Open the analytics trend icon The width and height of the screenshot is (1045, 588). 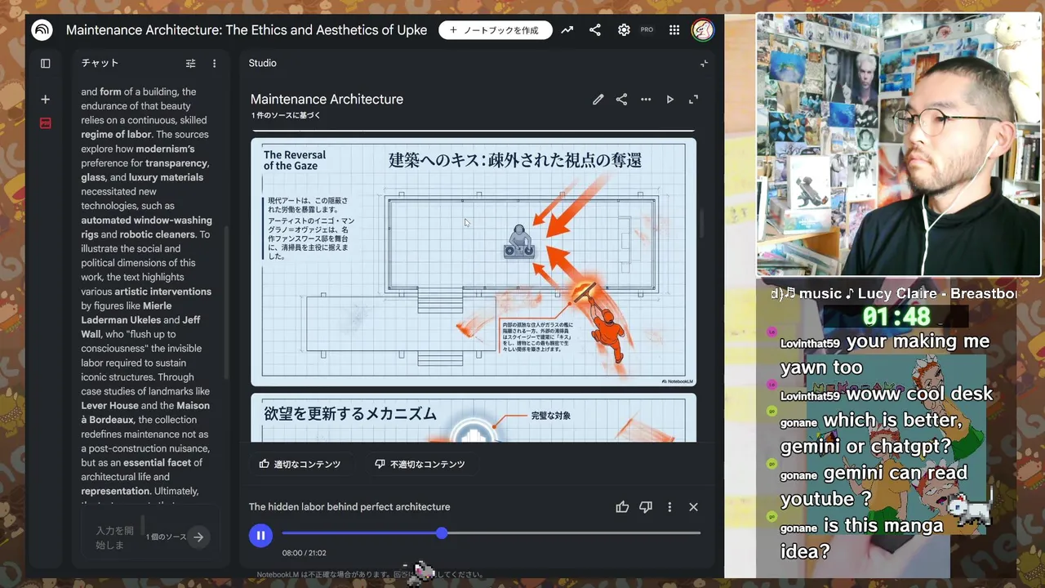click(567, 30)
